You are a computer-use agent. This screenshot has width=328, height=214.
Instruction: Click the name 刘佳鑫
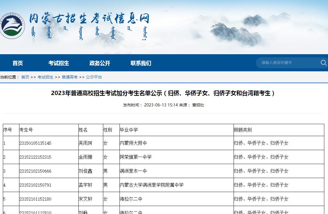click(85, 171)
